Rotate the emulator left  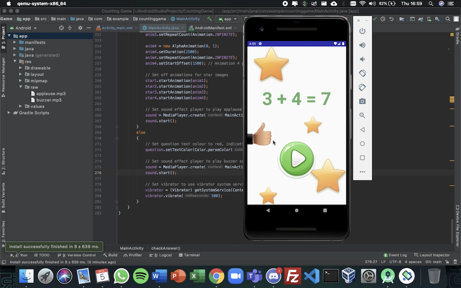pyautogui.click(x=362, y=73)
